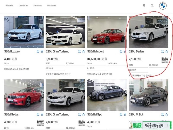Click the 2,850 만원 320d Gran Turismo title
Image resolution: width=173 pixels, height=130 pixels.
[57, 115]
